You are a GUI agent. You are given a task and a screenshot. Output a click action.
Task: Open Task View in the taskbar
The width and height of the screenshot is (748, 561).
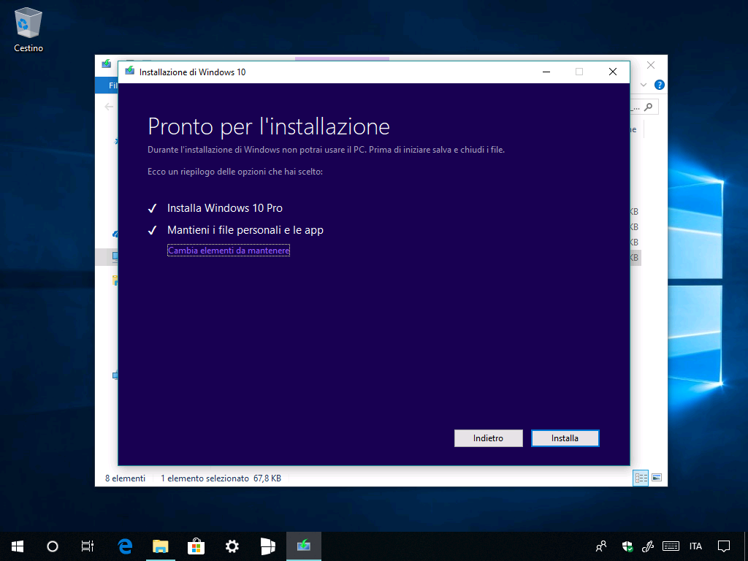[88, 546]
